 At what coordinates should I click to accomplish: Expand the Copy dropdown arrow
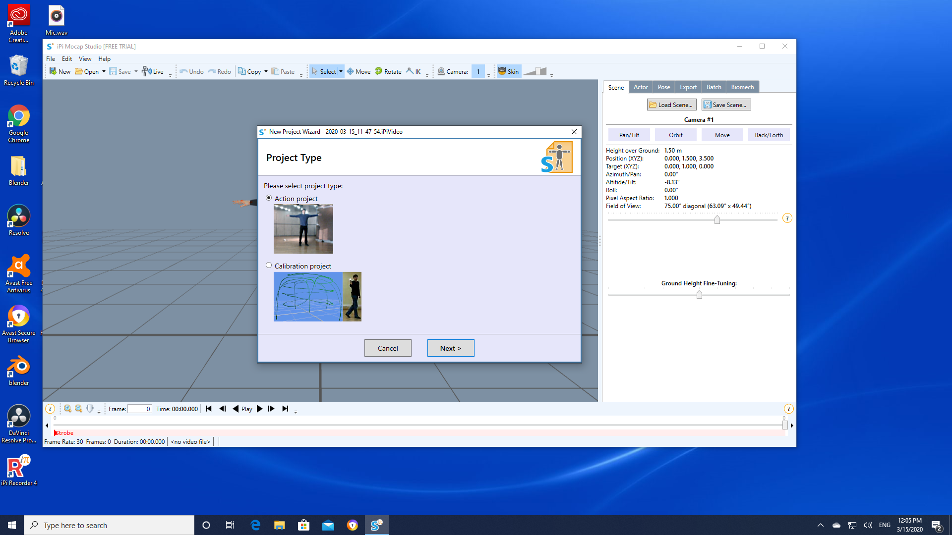click(x=266, y=71)
